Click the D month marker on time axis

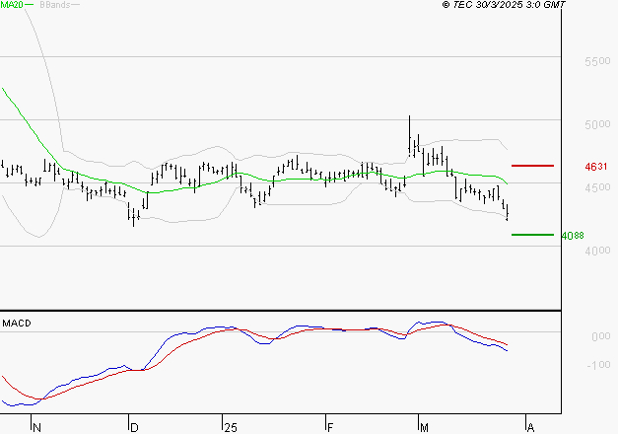(134, 428)
